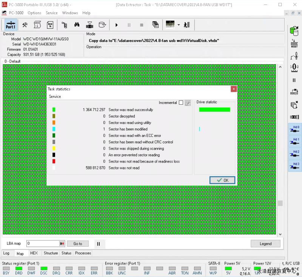Toggle the 12V power indicator
The image size is (302, 277).
tap(257, 269)
